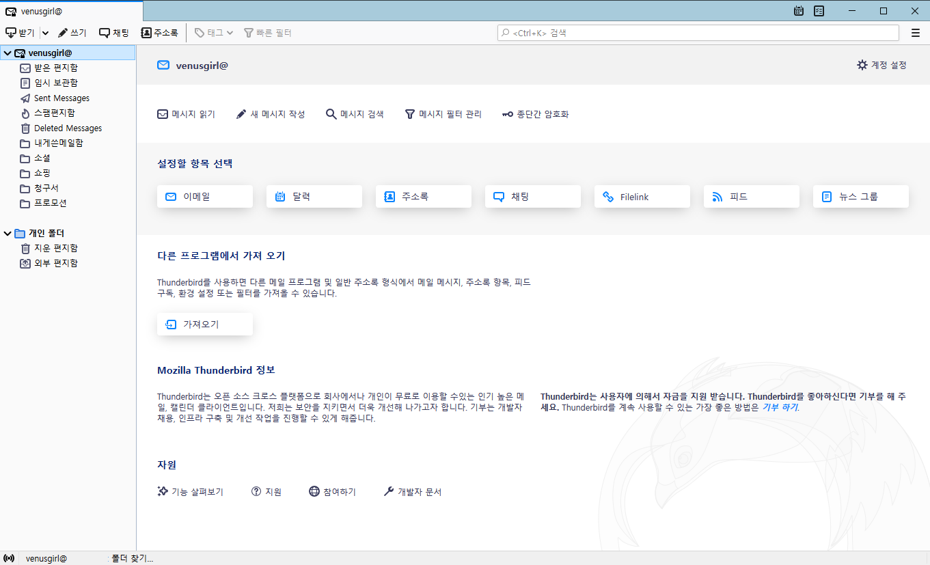Select the 개인 폴더 account row
The width and height of the screenshot is (930, 565).
(x=68, y=233)
